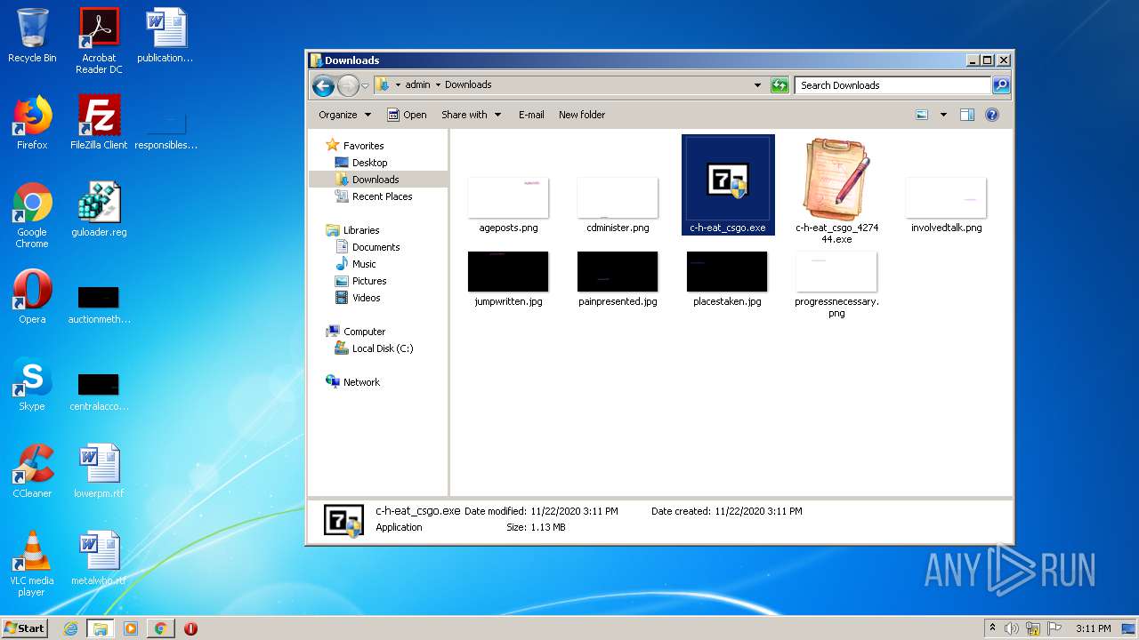Click in the Search Downloads field
1139x640 pixels.
click(x=893, y=85)
